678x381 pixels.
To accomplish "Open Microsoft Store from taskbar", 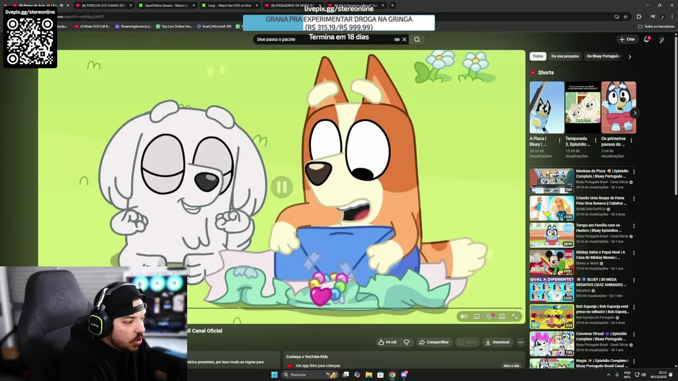I will tap(380, 375).
